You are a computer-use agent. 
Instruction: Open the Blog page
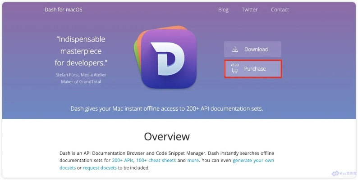(x=223, y=9)
